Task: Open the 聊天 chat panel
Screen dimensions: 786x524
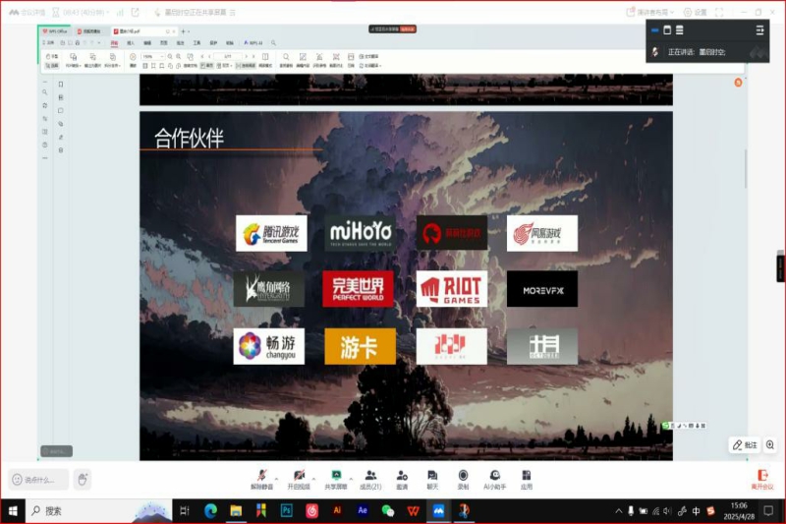Action: pos(432,475)
